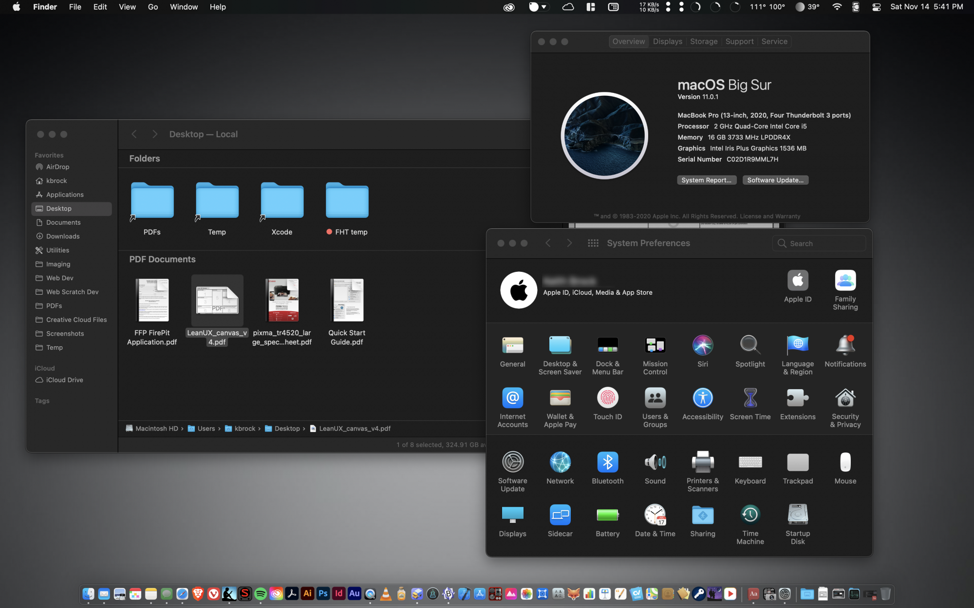The image size is (974, 608).
Task: Click the System Report button
Action: pyautogui.click(x=706, y=180)
